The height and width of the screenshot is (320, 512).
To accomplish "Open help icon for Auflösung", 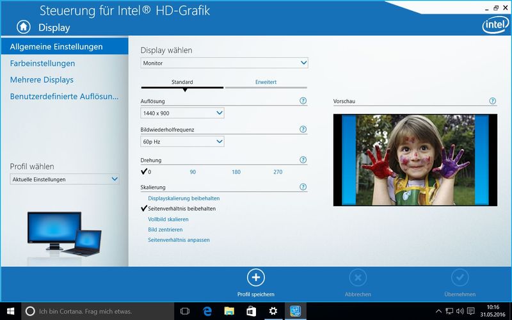I will 303,101.
